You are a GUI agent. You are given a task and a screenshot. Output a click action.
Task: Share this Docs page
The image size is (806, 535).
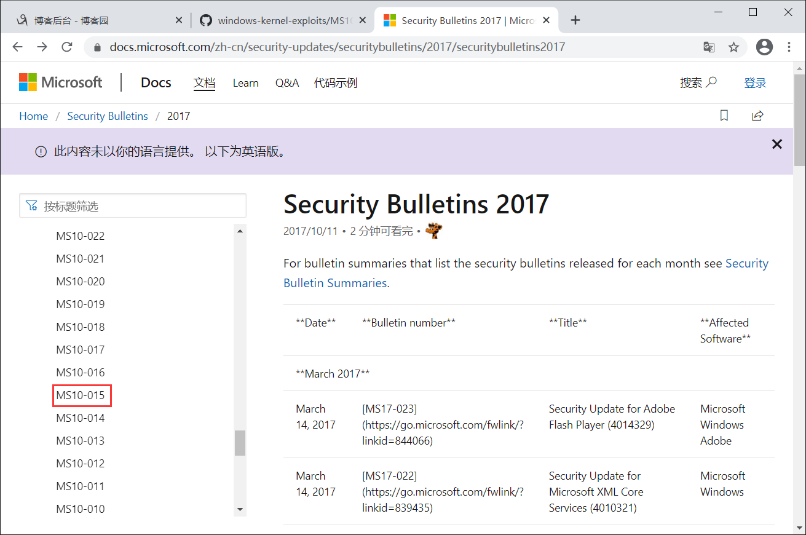(x=757, y=116)
